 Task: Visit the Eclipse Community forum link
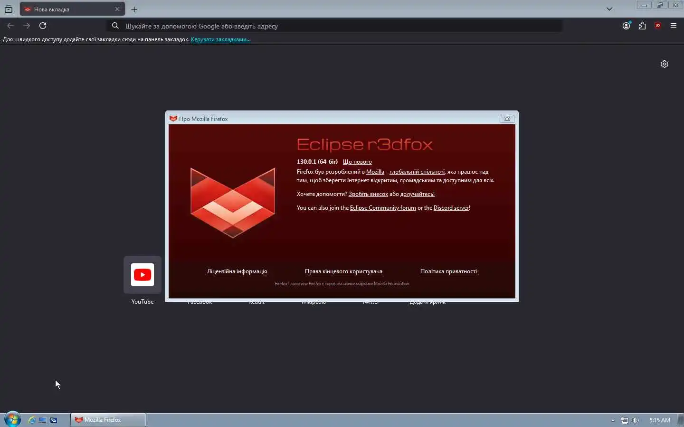tap(383, 208)
